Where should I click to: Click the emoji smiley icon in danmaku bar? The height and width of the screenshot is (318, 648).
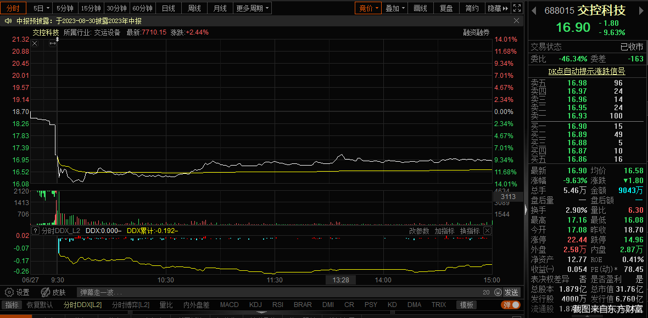pos(497,292)
